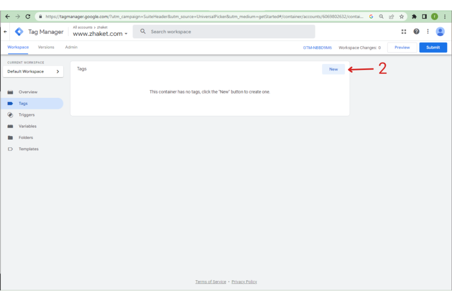The image size is (452, 301).
Task: Click the Tag Manager diamond logo
Action: [19, 31]
